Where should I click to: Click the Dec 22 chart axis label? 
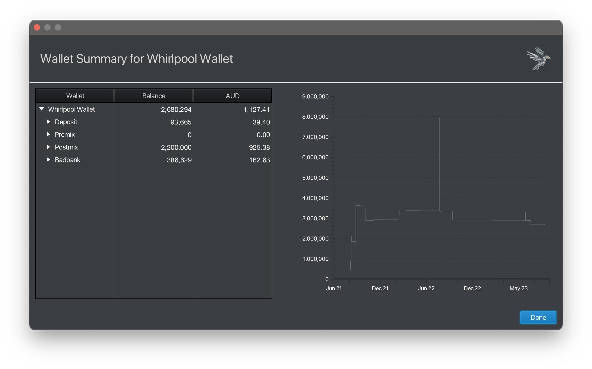pyautogui.click(x=472, y=288)
